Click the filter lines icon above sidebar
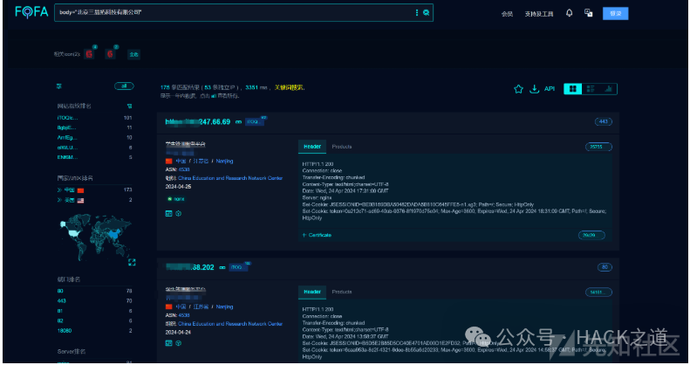 tap(59, 86)
